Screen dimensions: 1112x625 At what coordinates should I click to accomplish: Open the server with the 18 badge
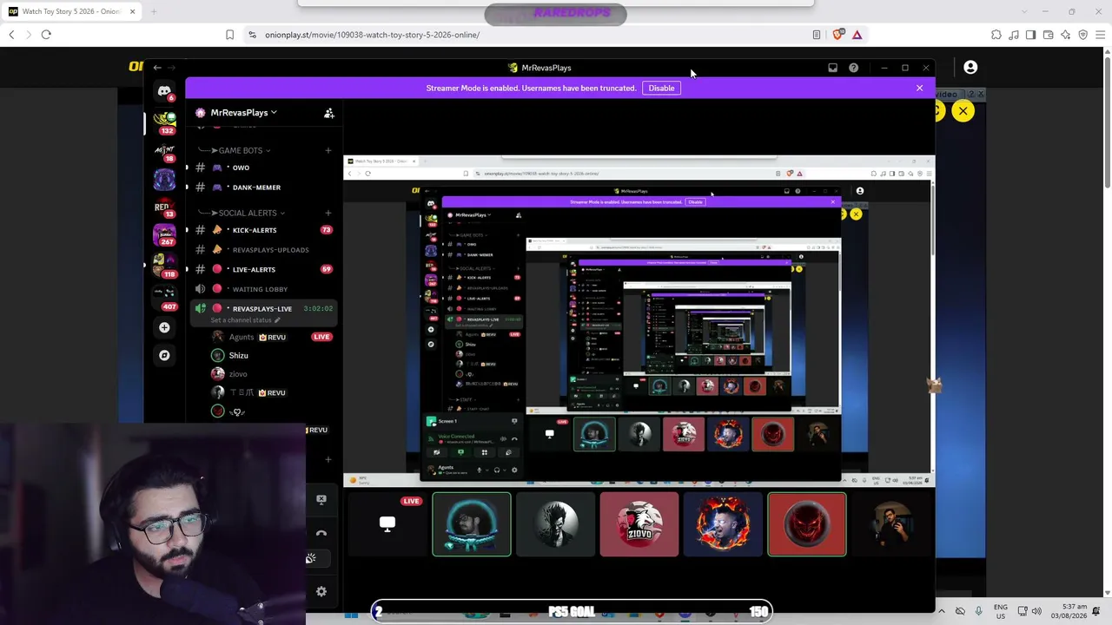tap(164, 152)
